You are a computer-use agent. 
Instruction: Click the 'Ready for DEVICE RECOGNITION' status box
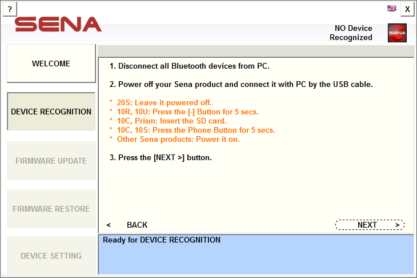pos(256,255)
